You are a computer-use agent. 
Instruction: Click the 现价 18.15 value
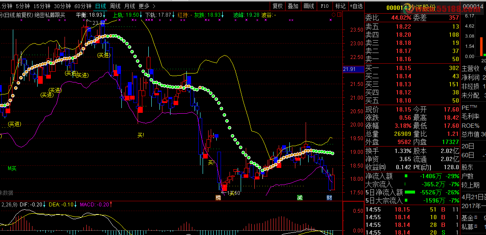[404, 109]
